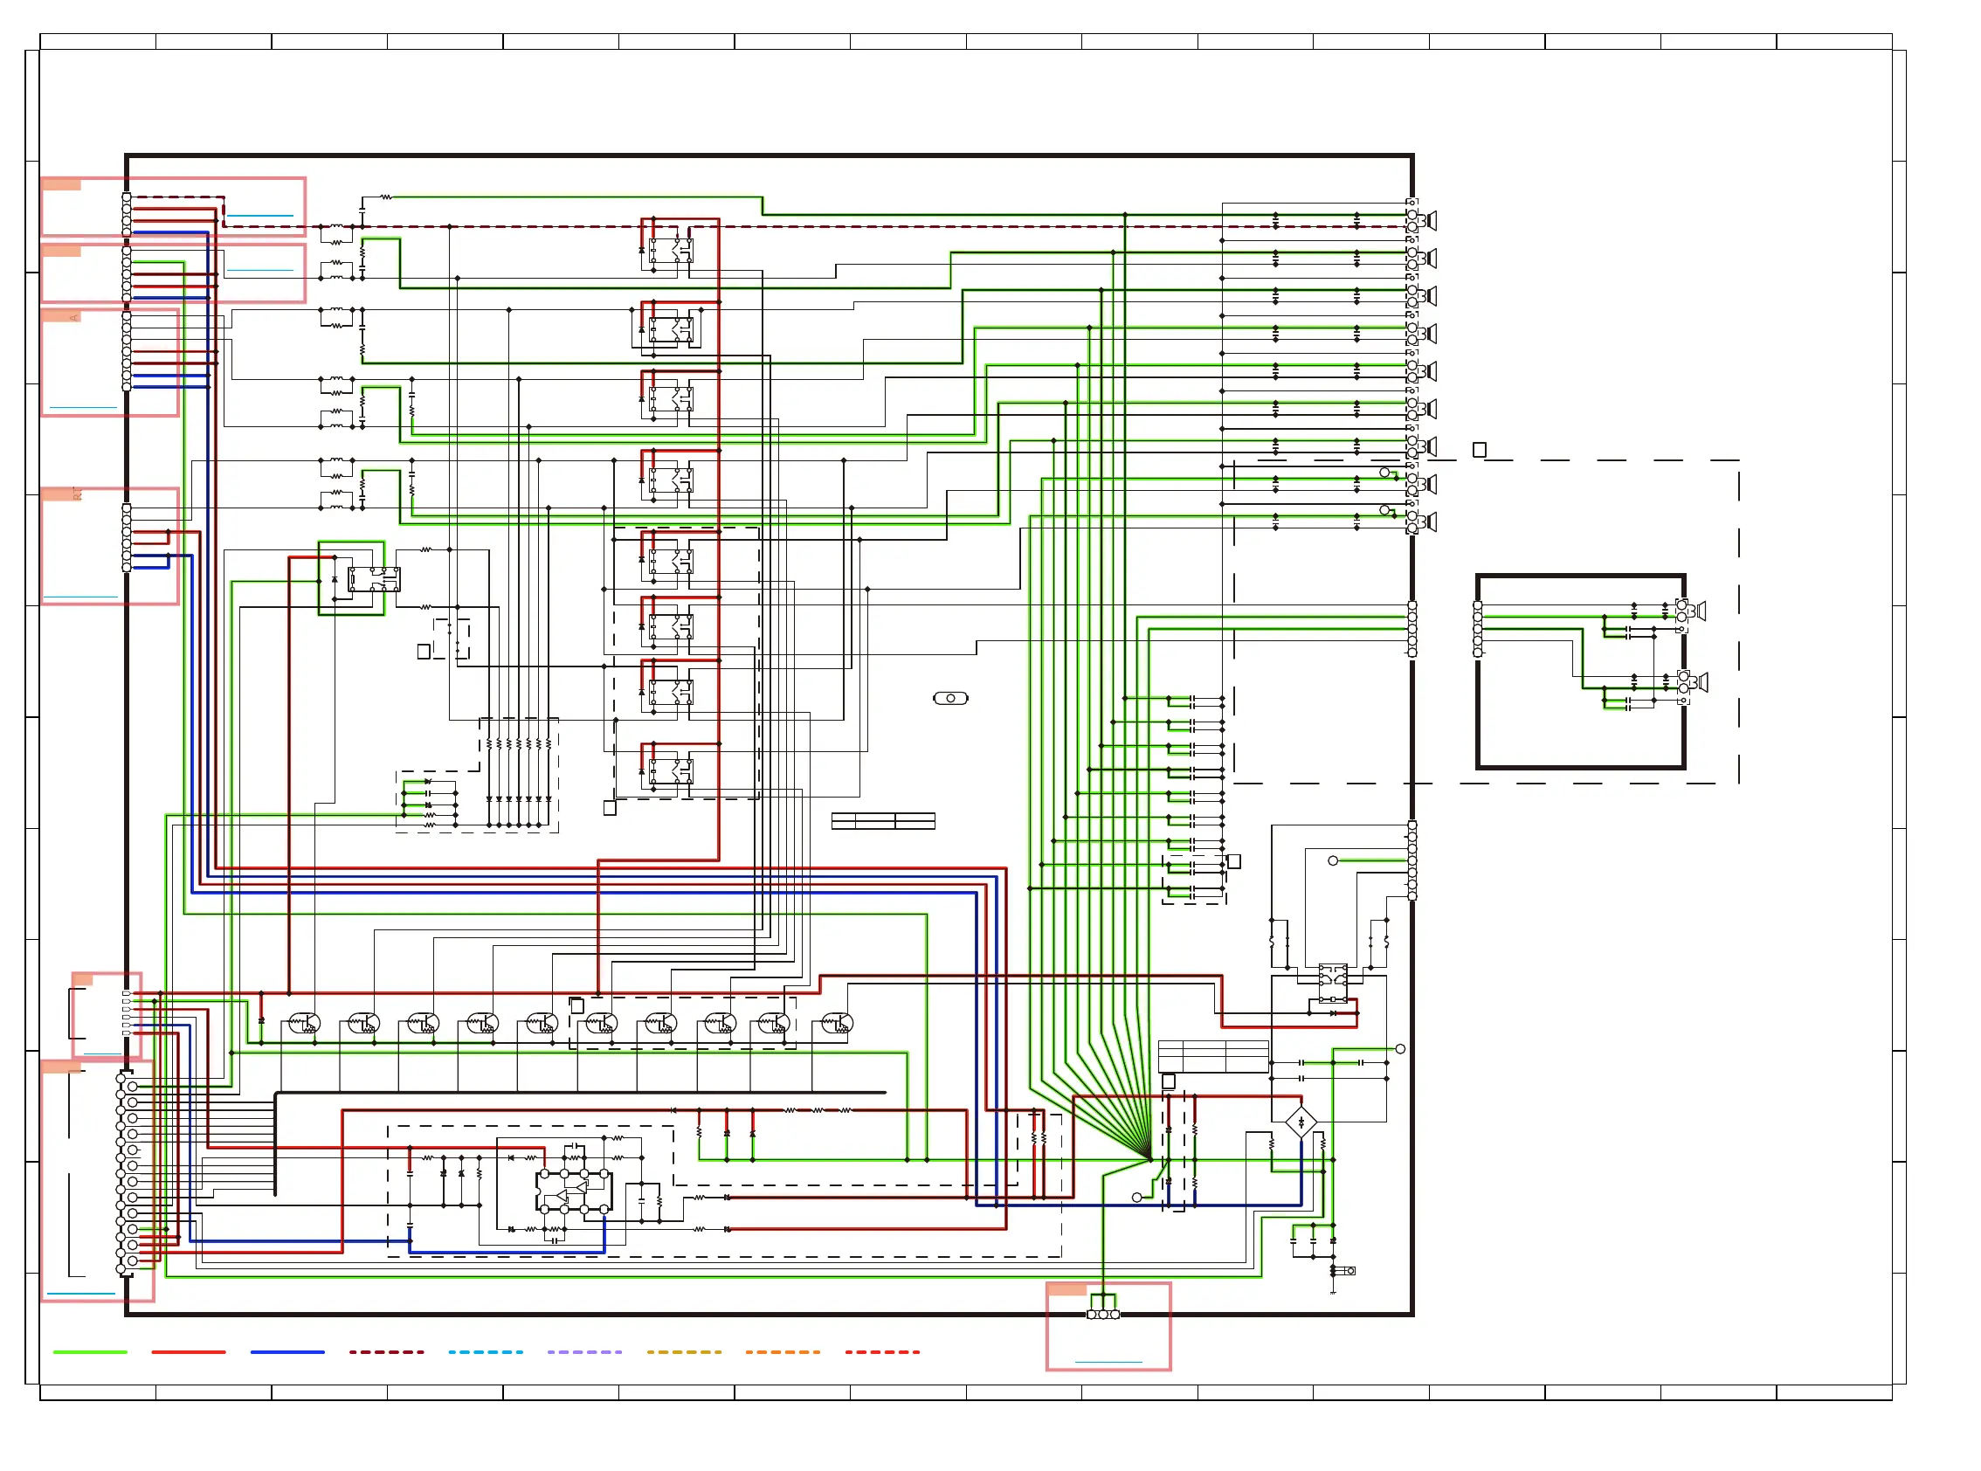Screen dimensions: 1981x1471
Task: Open the cyan underlined link below three-pin connector
Action: 1108,1363
